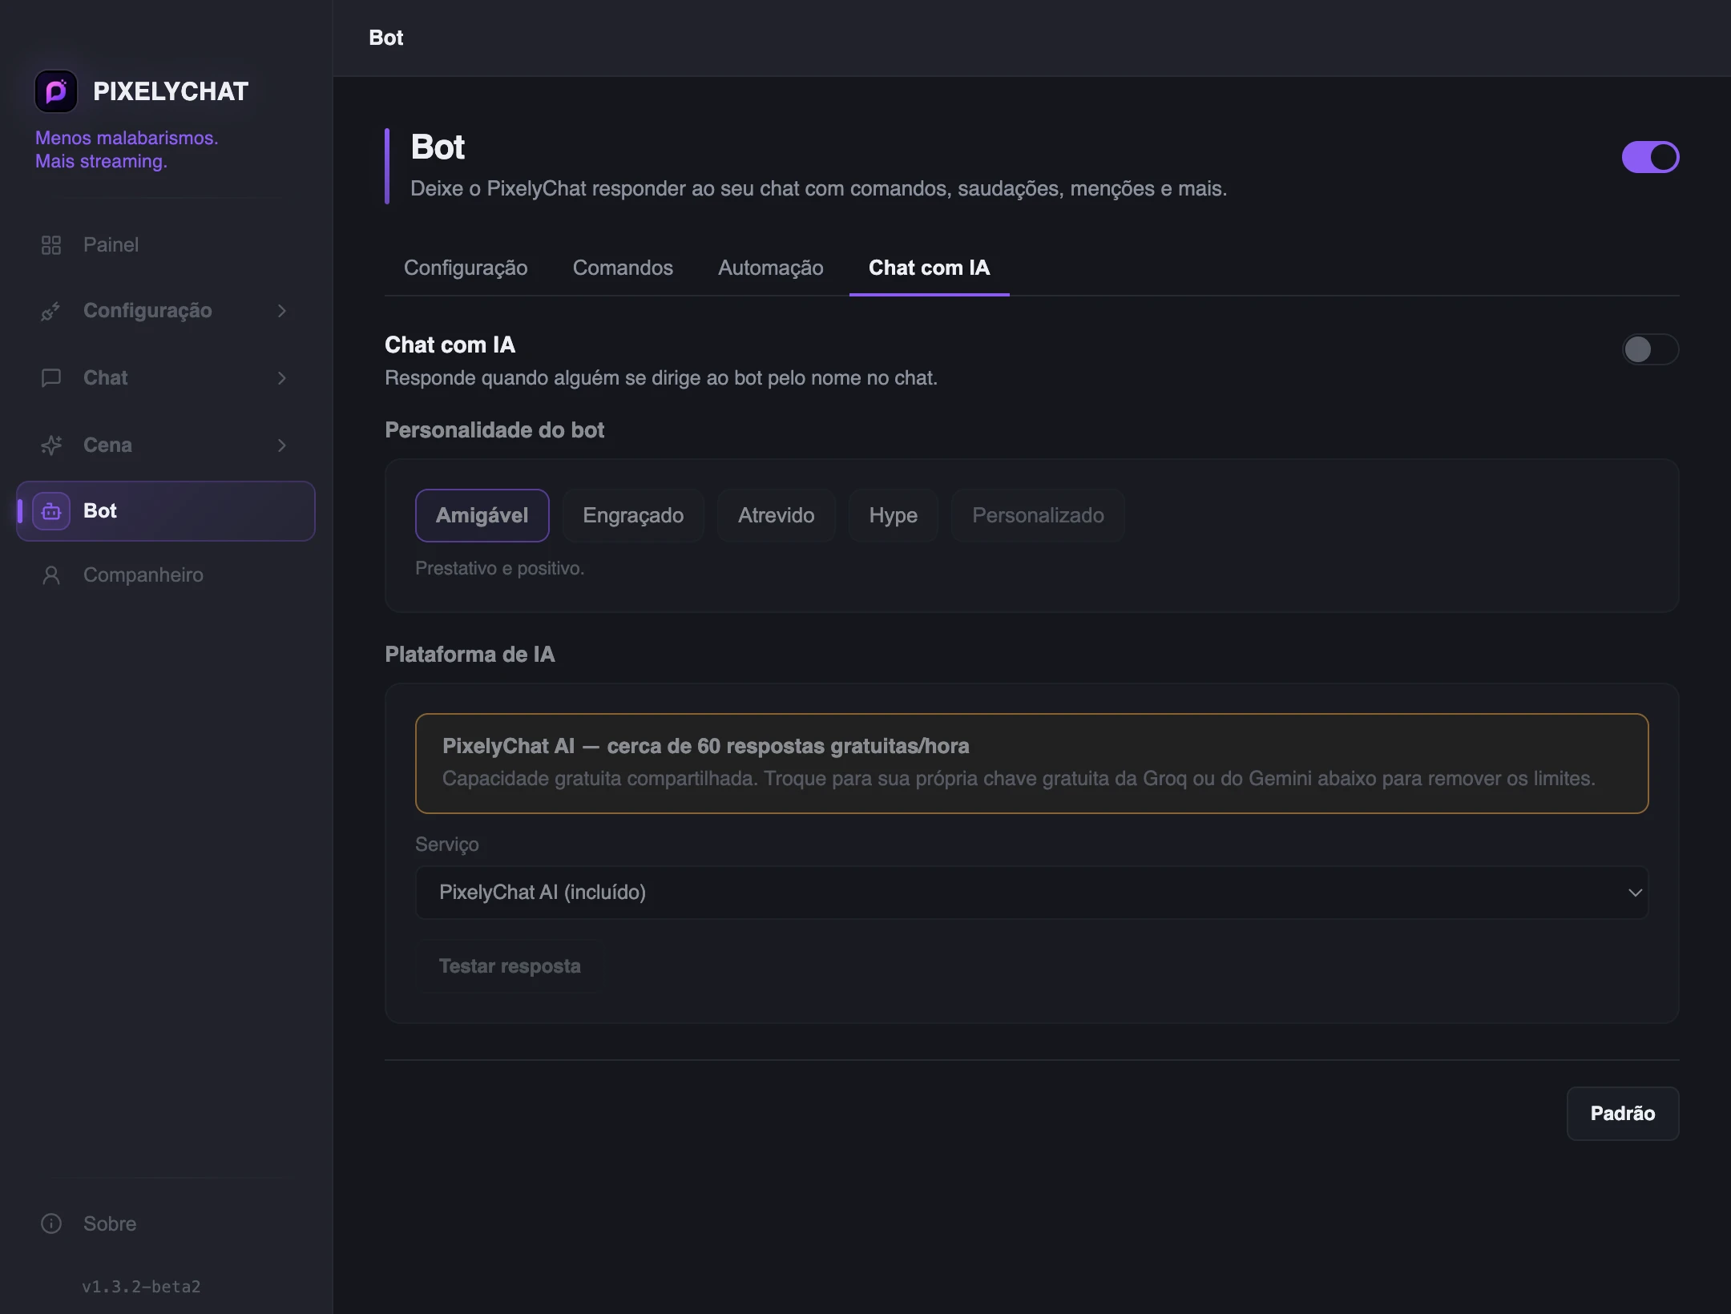Open Companheiro in the sidebar
The height and width of the screenshot is (1314, 1731).
(x=166, y=575)
